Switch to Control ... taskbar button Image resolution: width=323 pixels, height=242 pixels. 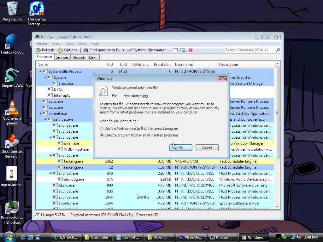point(128,237)
